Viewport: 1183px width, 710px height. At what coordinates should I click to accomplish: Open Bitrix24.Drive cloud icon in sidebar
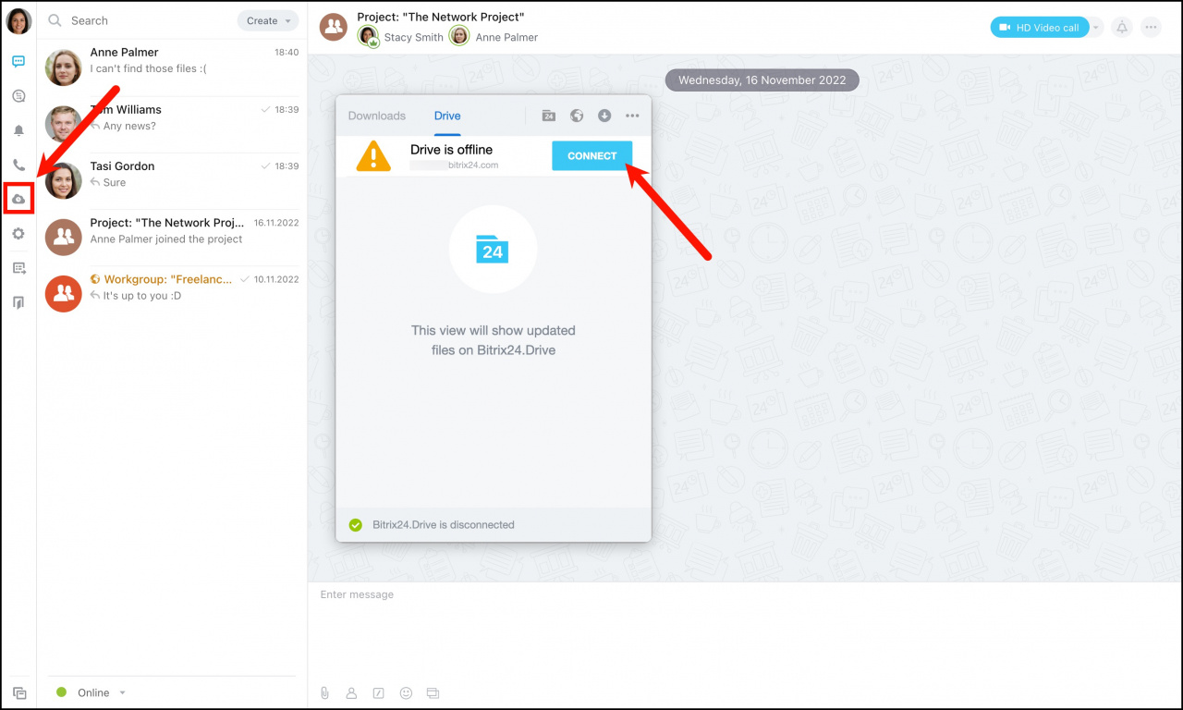click(x=18, y=199)
